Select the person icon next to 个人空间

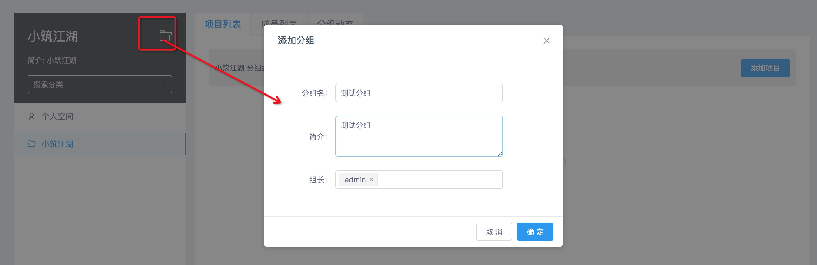click(31, 116)
